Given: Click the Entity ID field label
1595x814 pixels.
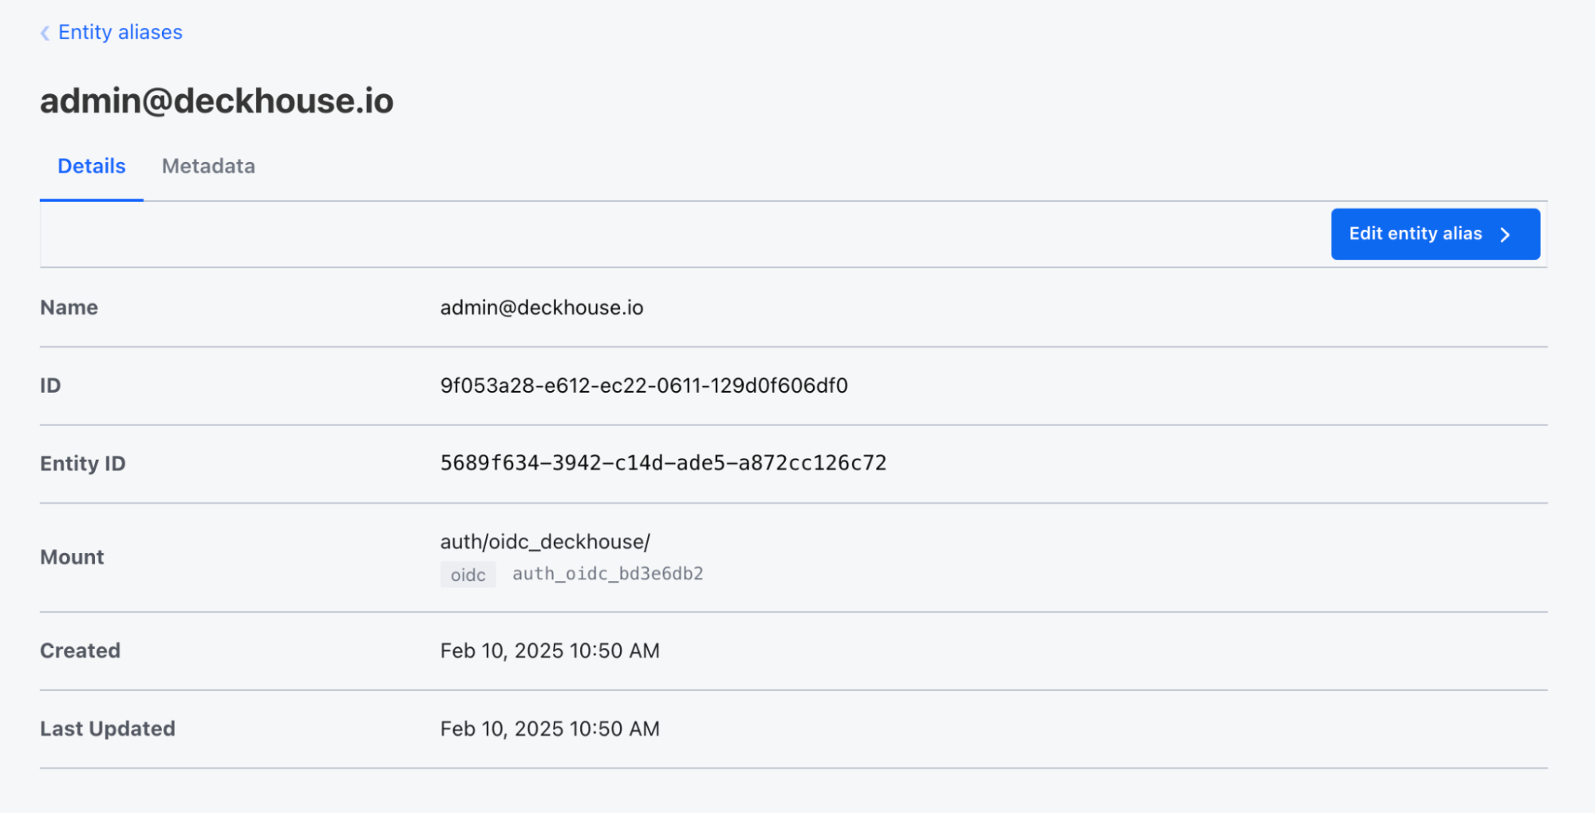Looking at the screenshot, I should point(83,464).
